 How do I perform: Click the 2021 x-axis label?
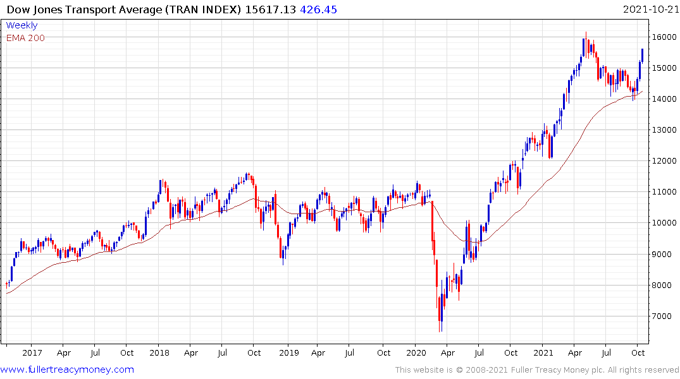(543, 353)
